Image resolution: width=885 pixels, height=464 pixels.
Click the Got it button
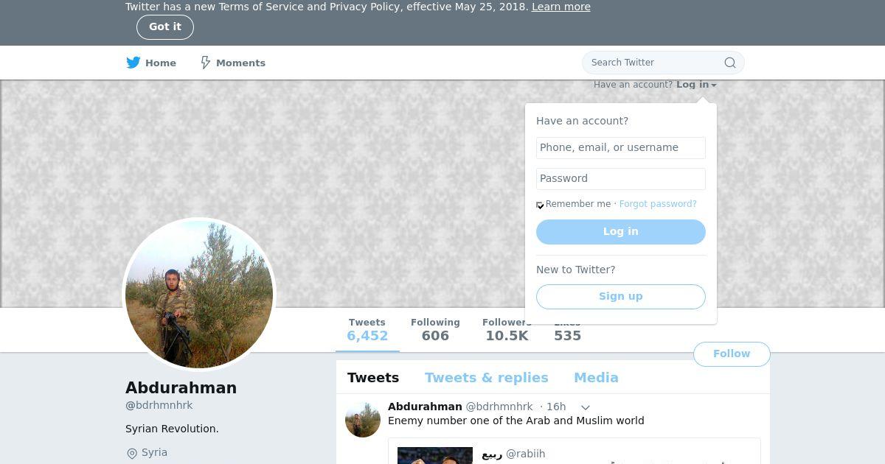[165, 27]
